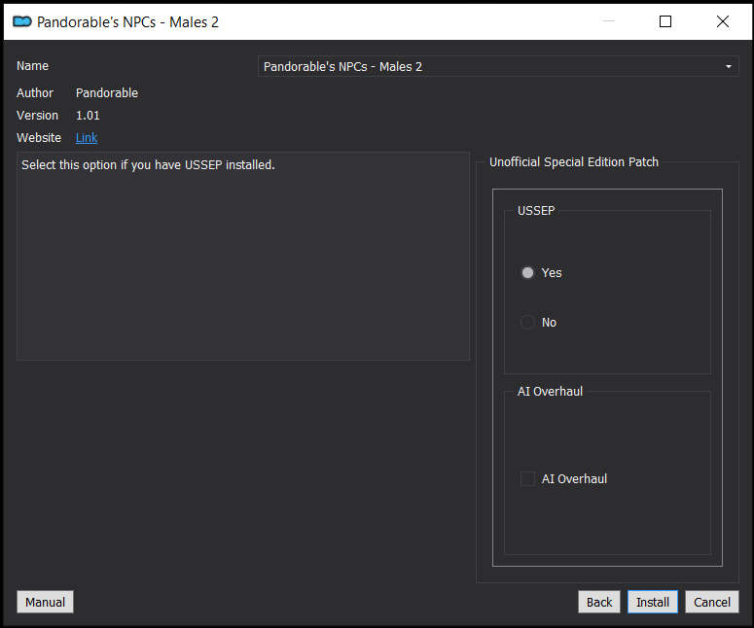Open the Website Link hyperlink
This screenshot has height=628, width=754.
[x=87, y=138]
